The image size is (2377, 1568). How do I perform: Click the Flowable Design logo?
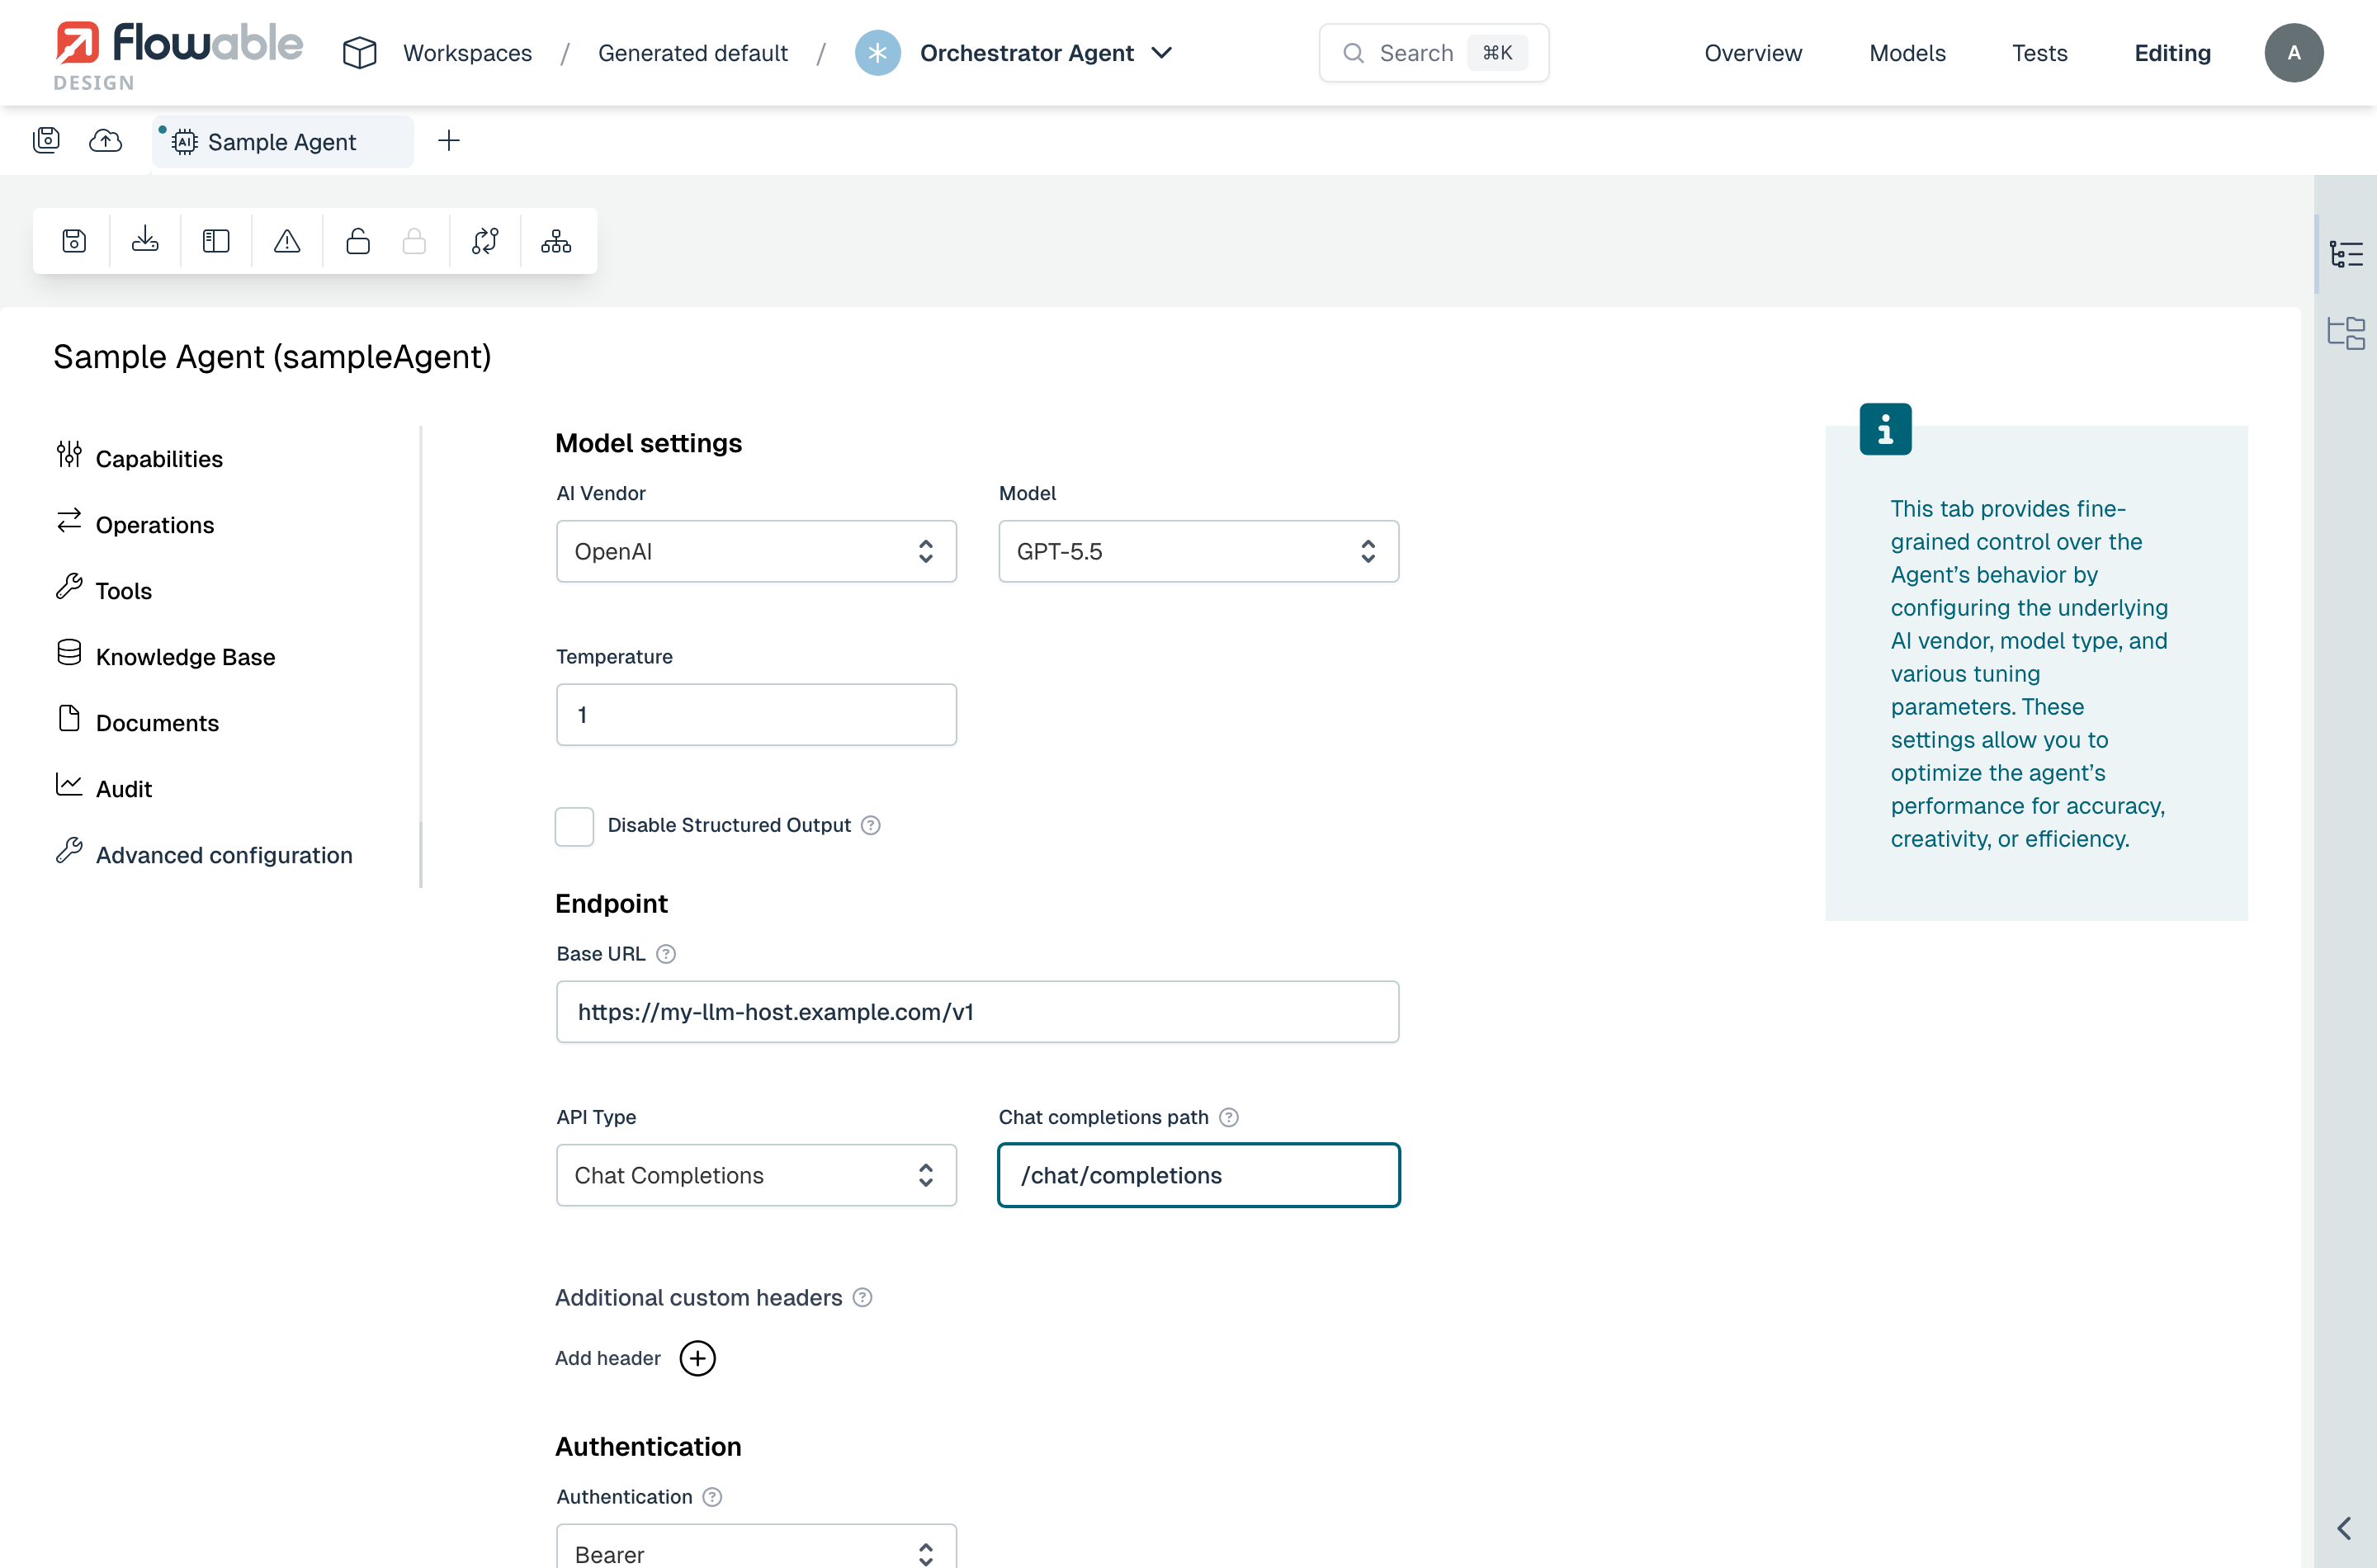[177, 56]
